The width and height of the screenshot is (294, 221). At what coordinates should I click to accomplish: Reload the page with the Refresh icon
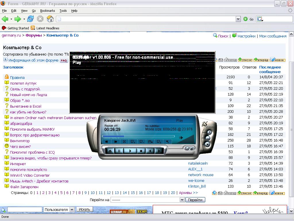[x=30, y=19]
